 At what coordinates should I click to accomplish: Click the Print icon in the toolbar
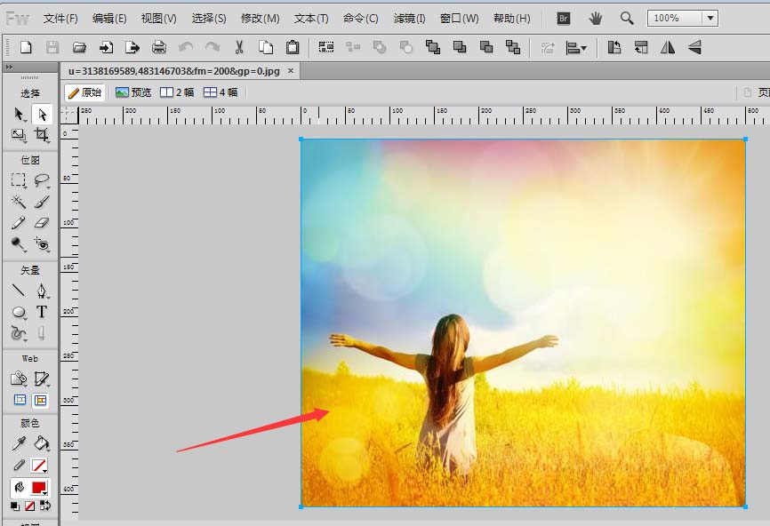click(x=158, y=47)
